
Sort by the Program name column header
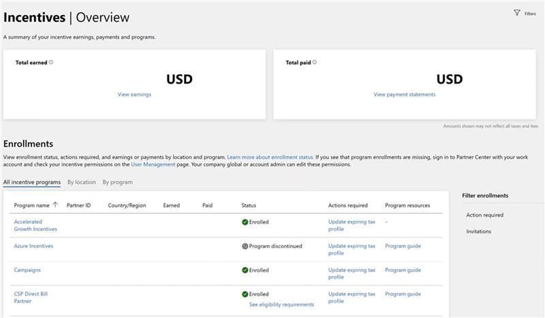[31, 205]
